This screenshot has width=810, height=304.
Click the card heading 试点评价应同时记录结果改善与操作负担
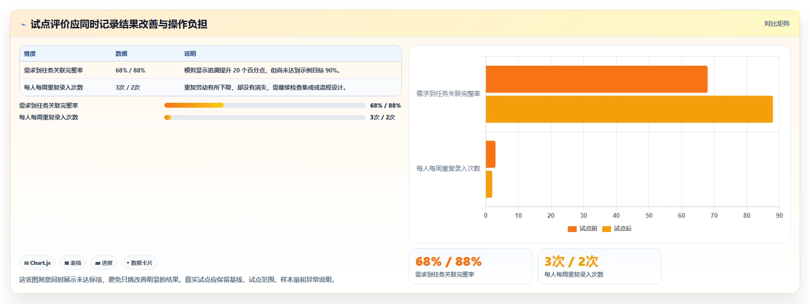[119, 24]
